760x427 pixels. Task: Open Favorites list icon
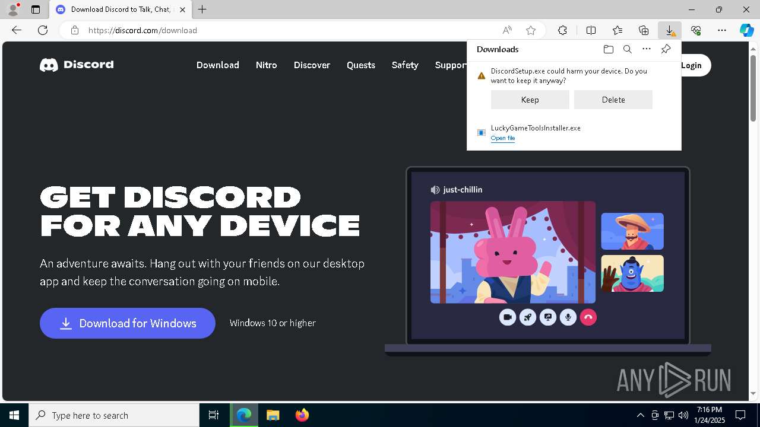click(x=617, y=30)
